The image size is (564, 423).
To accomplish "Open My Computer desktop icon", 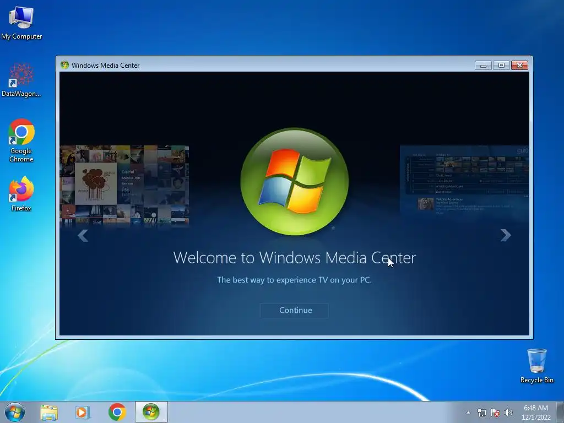I will pyautogui.click(x=21, y=23).
